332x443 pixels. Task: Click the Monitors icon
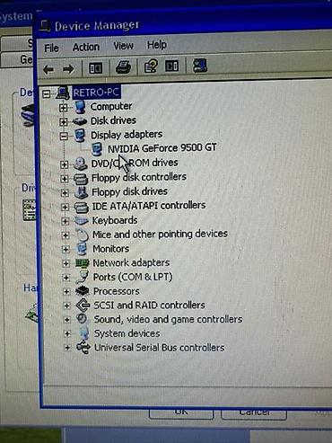82,249
